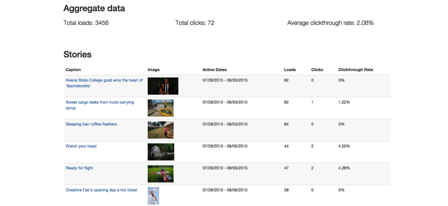This screenshot has height=206, width=448.
Task: Click the 4.55% clickthrough rate cell
Action: click(x=344, y=146)
